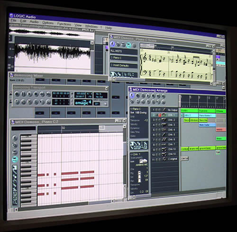Toggle Prg checkbox in CHA 1 parameters
Image resolution: width=237 pixels, height=232 pixels.
click(x=139, y=173)
